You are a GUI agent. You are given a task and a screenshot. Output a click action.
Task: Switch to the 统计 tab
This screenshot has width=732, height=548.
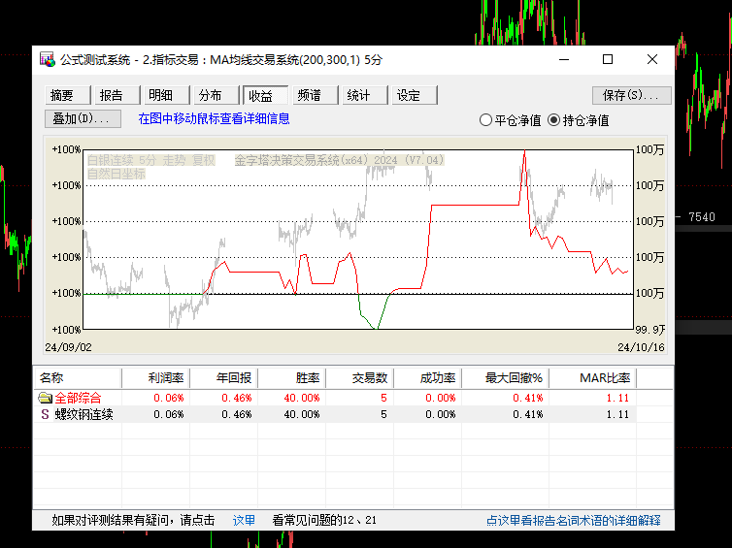pyautogui.click(x=365, y=95)
